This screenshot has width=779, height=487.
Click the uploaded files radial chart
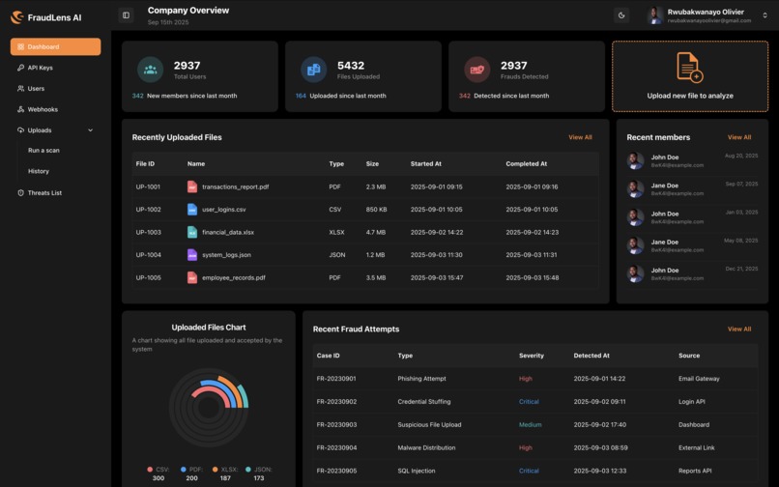point(209,408)
